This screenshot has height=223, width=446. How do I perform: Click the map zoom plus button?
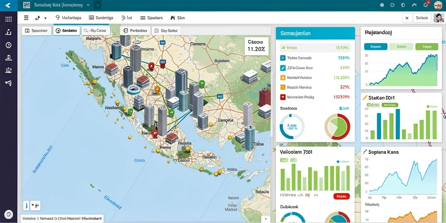pos(35,206)
